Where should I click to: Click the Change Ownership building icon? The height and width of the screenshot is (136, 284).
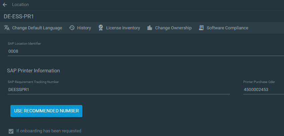[x=150, y=28]
